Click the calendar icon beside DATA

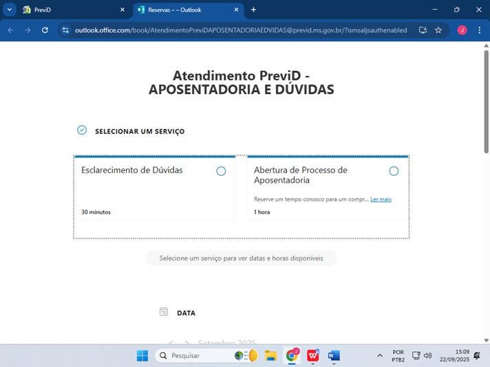pos(163,311)
